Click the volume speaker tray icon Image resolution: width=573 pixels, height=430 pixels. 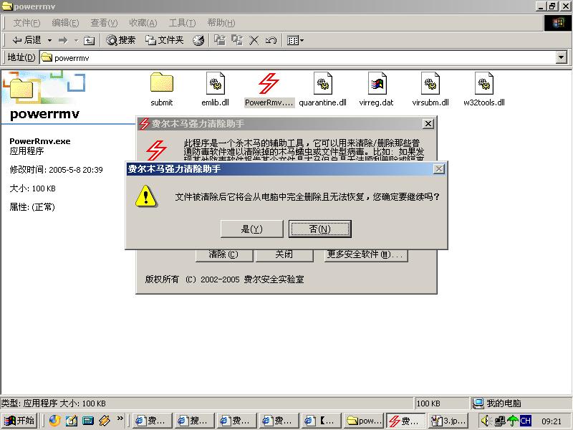click(x=486, y=421)
